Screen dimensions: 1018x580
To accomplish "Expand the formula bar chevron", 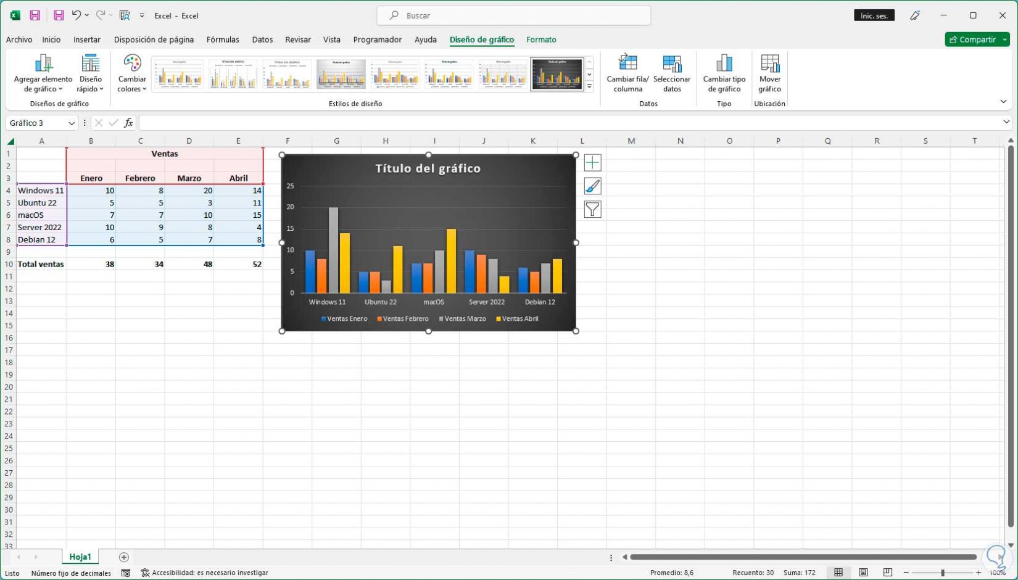I will coord(1006,123).
